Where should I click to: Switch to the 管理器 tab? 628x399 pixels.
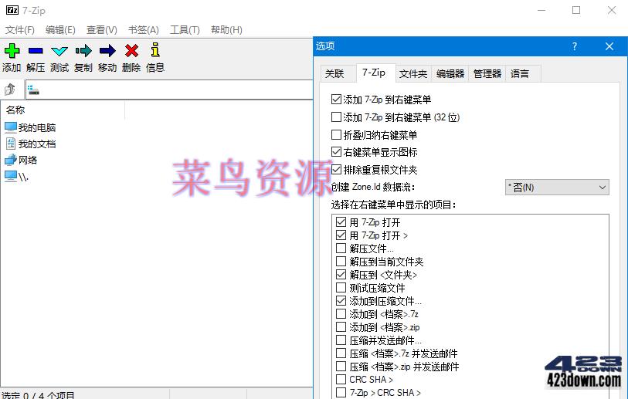click(487, 74)
